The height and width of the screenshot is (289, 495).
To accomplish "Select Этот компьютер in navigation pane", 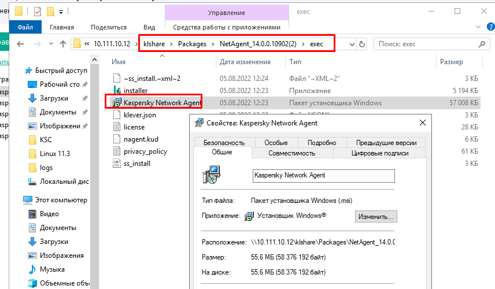I will [x=61, y=200].
